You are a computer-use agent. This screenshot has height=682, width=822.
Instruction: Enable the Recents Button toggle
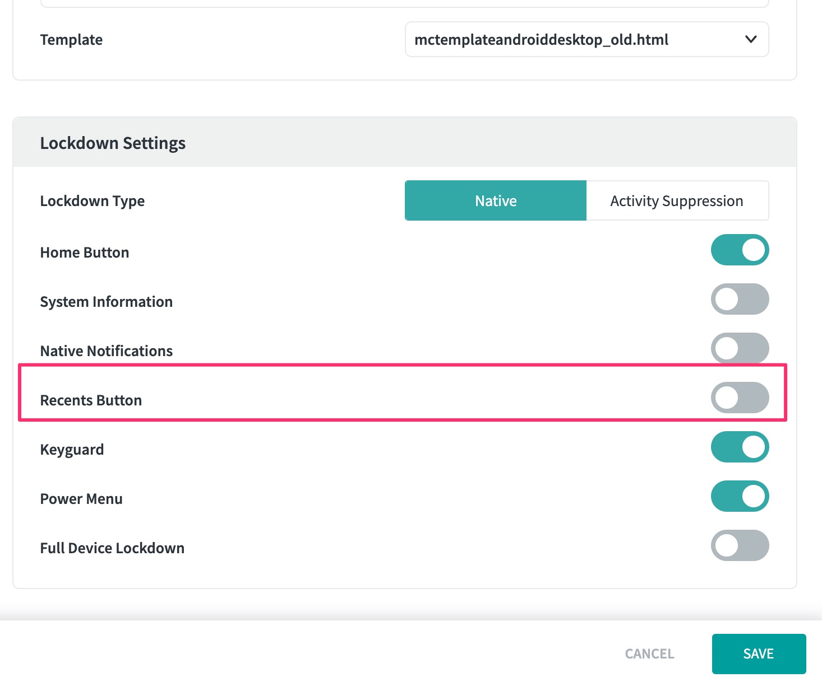pyautogui.click(x=740, y=398)
